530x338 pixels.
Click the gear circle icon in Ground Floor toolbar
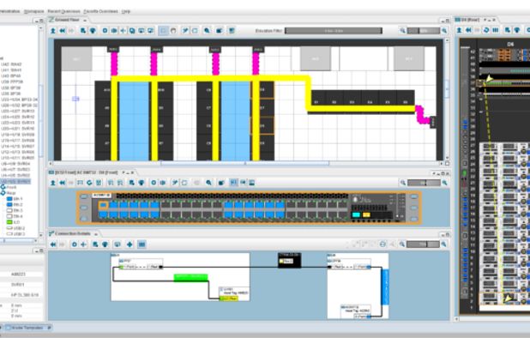[105, 31]
